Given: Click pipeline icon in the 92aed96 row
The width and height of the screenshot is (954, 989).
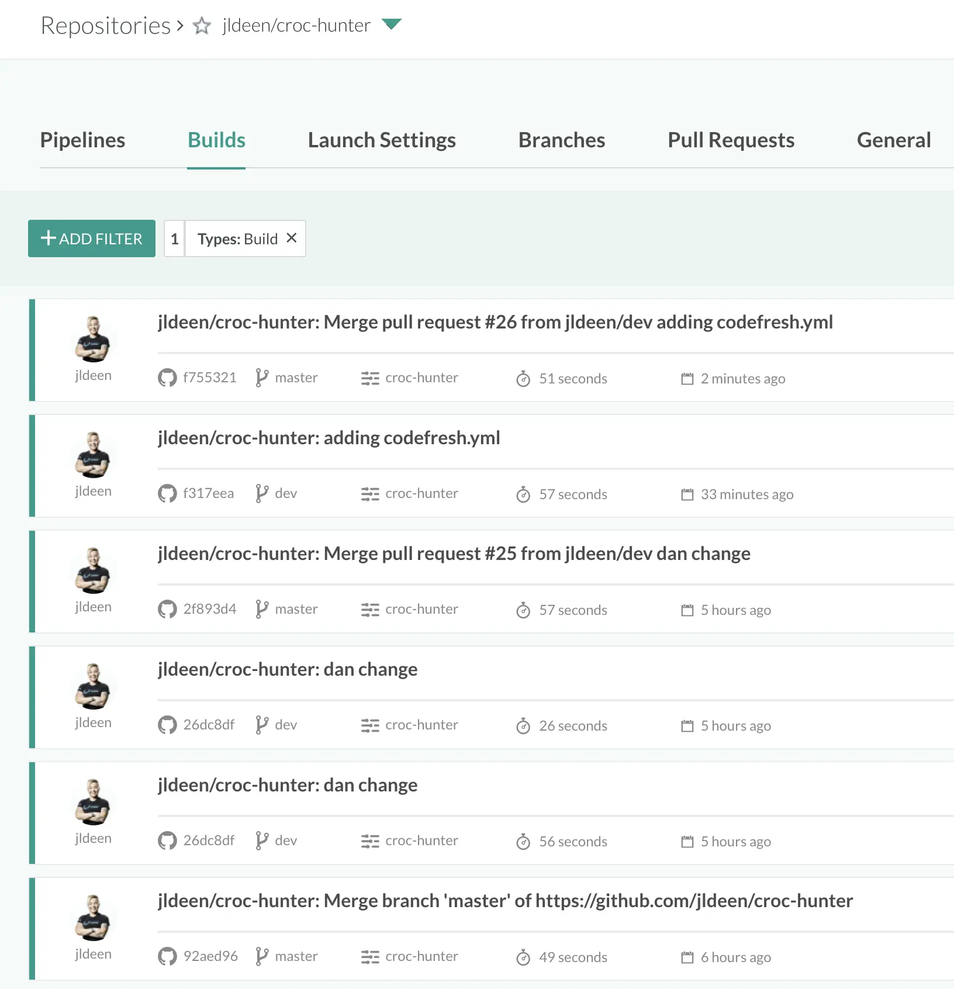Looking at the screenshot, I should [370, 957].
